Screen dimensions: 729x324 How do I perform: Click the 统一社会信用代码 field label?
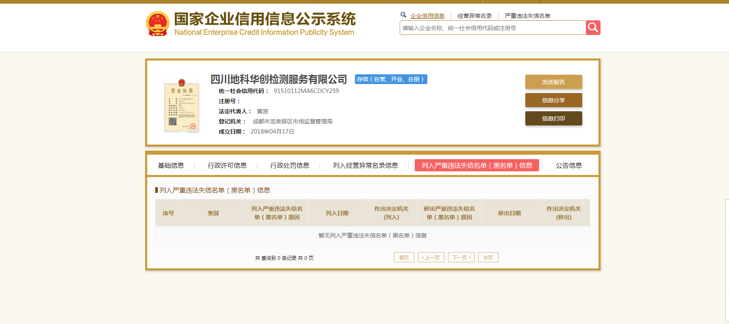(x=244, y=91)
